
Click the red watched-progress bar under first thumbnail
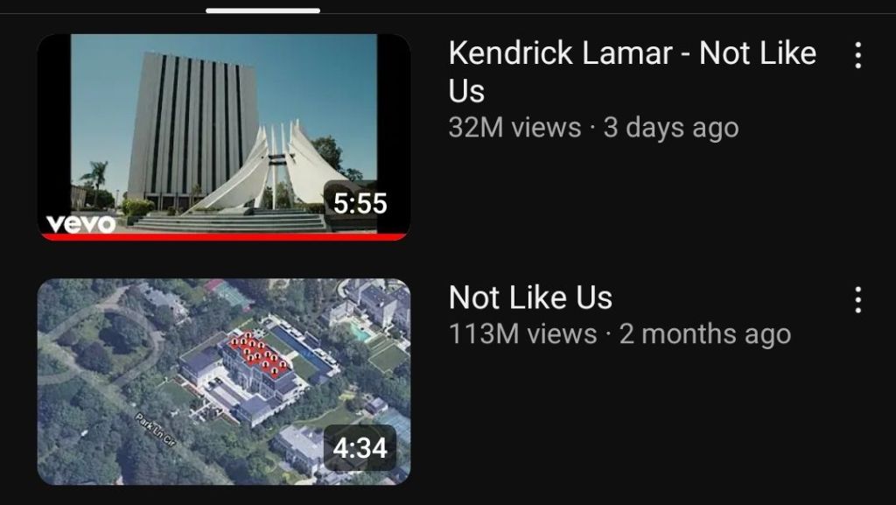224,236
